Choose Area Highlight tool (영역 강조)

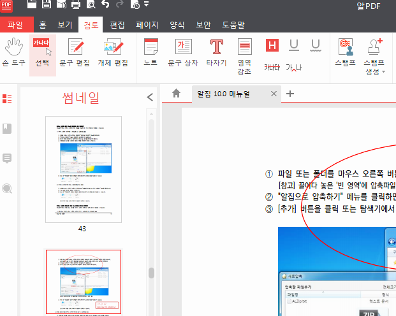click(x=244, y=56)
